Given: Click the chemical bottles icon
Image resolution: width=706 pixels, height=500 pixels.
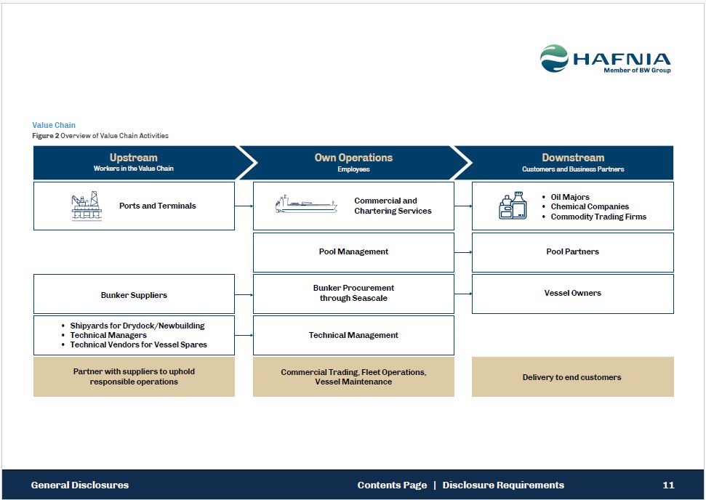Looking at the screenshot, I should [x=513, y=206].
